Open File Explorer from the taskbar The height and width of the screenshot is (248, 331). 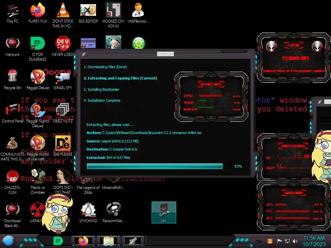pyautogui.click(x=109, y=241)
